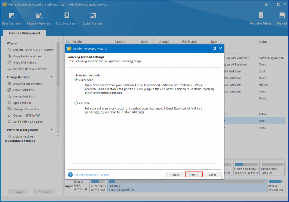Screen dimensions: 289x202
Task: Select the Quick Scan radio button
Action: 76,80
